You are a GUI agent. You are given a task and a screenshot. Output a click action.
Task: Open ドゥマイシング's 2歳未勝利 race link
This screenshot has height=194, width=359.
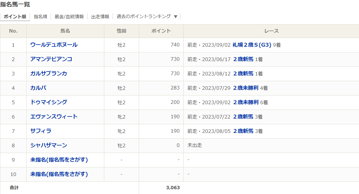tap(246, 102)
